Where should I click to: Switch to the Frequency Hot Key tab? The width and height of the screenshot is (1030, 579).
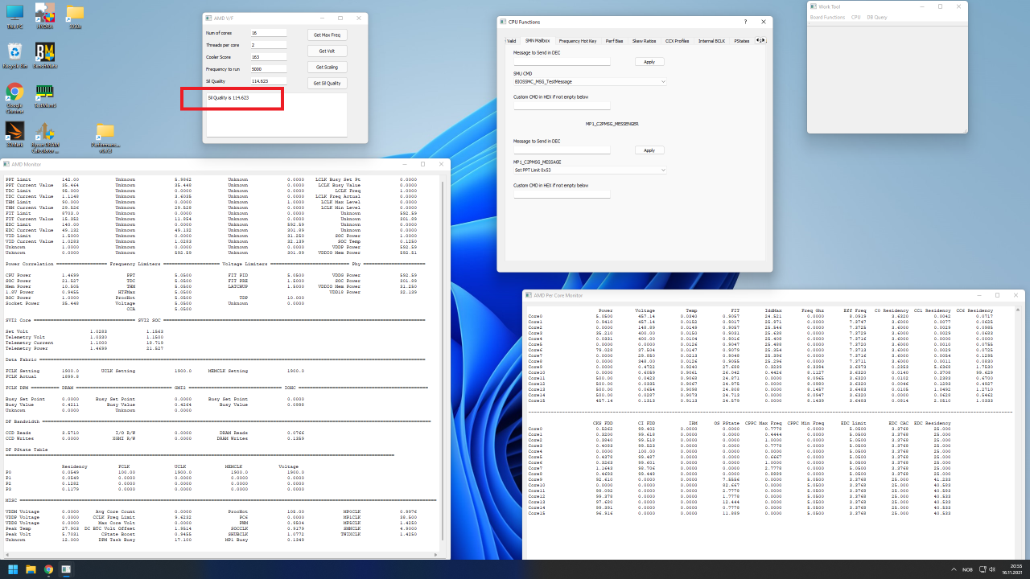click(577, 40)
